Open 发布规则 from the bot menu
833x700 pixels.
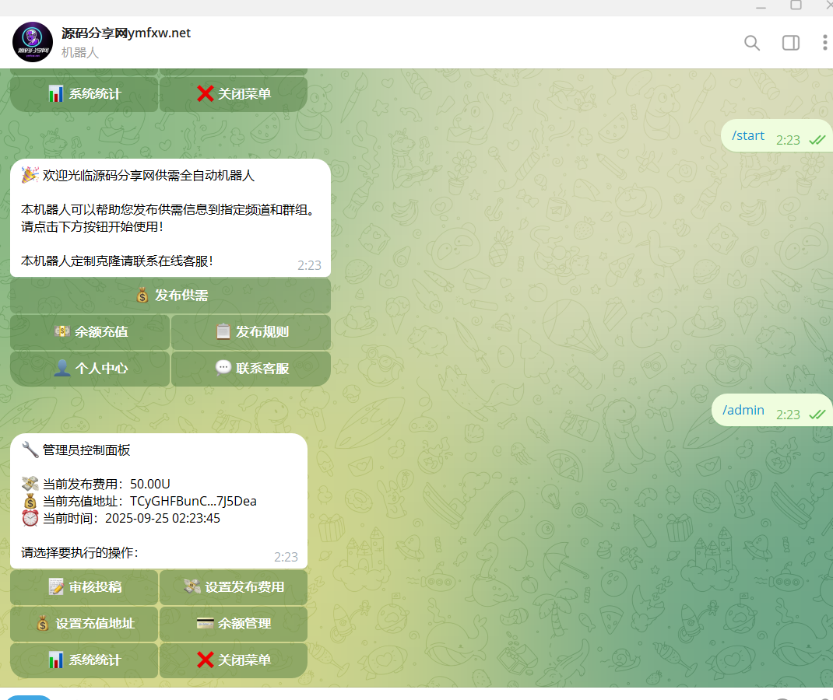[x=251, y=332]
